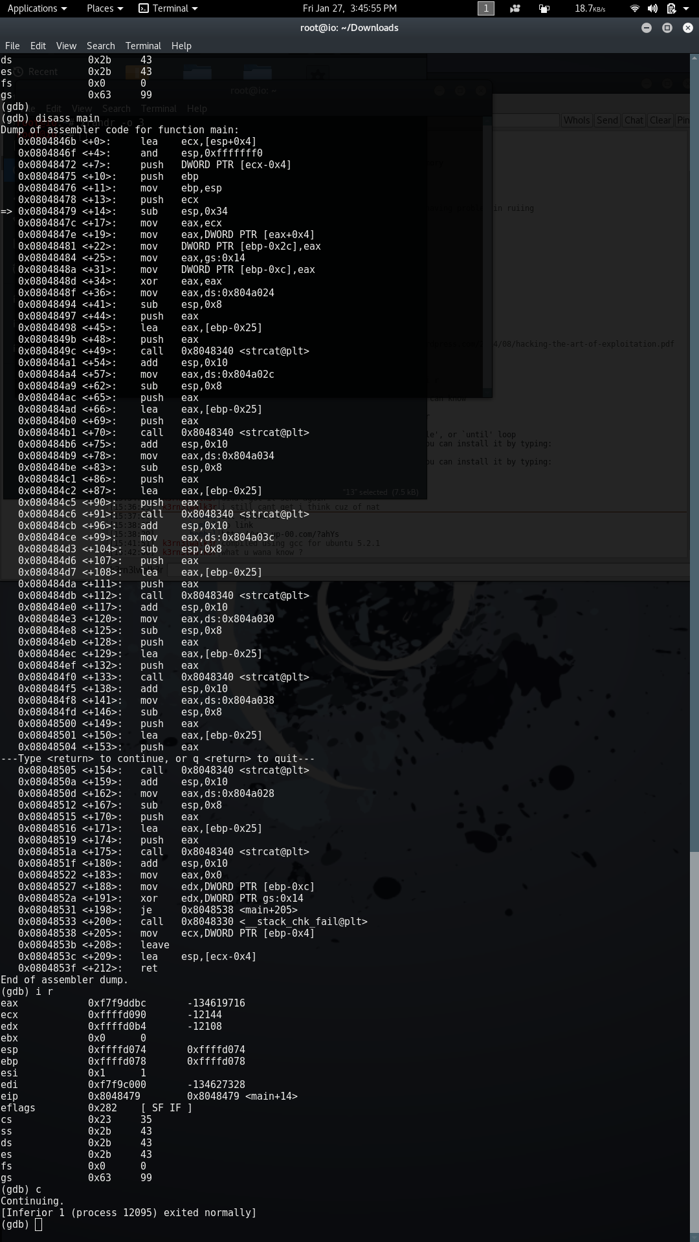Screen dimensions: 699x1242
Task: Click the battery/power tray icon
Action: tap(671, 8)
